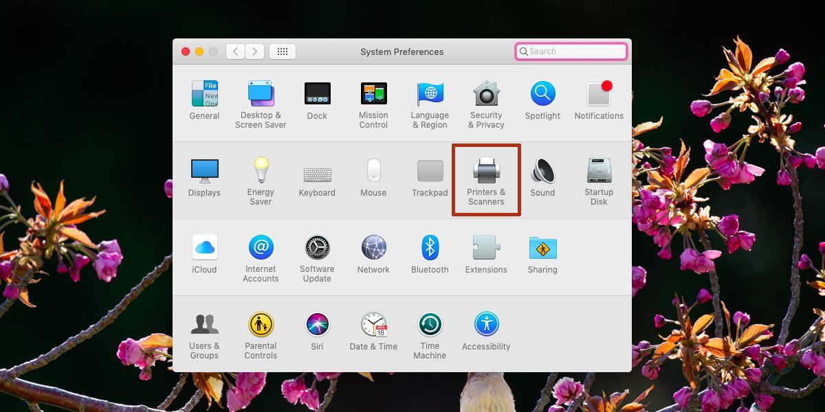This screenshot has height=412, width=825.
Task: Open Desktop & Screen Saver pane
Action: 261,104
